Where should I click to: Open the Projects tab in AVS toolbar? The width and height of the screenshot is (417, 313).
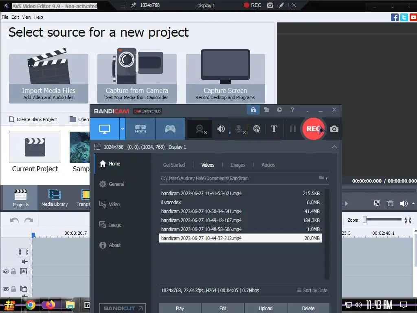(21, 198)
